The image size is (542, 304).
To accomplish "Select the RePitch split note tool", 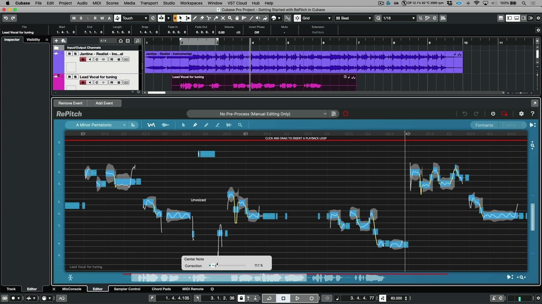I will pyautogui.click(x=229, y=125).
